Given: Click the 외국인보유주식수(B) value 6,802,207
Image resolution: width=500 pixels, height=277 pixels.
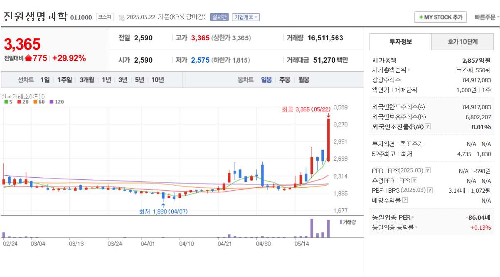Looking at the screenshot, I should 478,117.
